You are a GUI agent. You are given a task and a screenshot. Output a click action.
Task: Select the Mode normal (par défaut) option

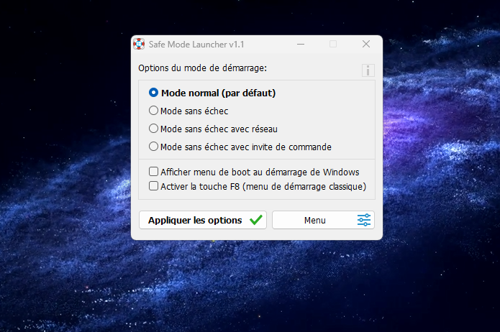154,93
